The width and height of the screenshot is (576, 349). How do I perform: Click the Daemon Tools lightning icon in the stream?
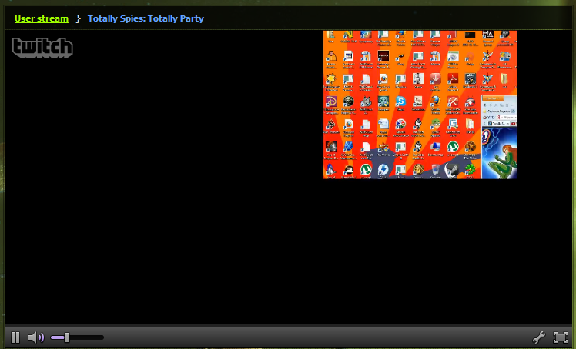(x=383, y=169)
